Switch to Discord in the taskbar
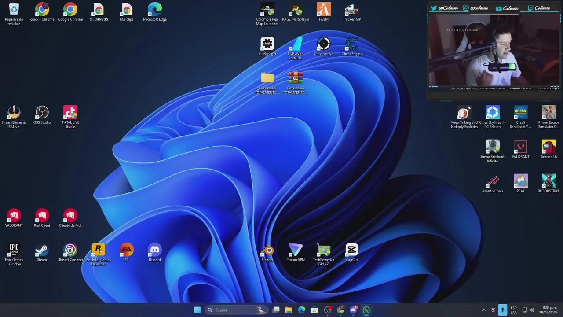Screen dimensions: 563x317 point(354,310)
